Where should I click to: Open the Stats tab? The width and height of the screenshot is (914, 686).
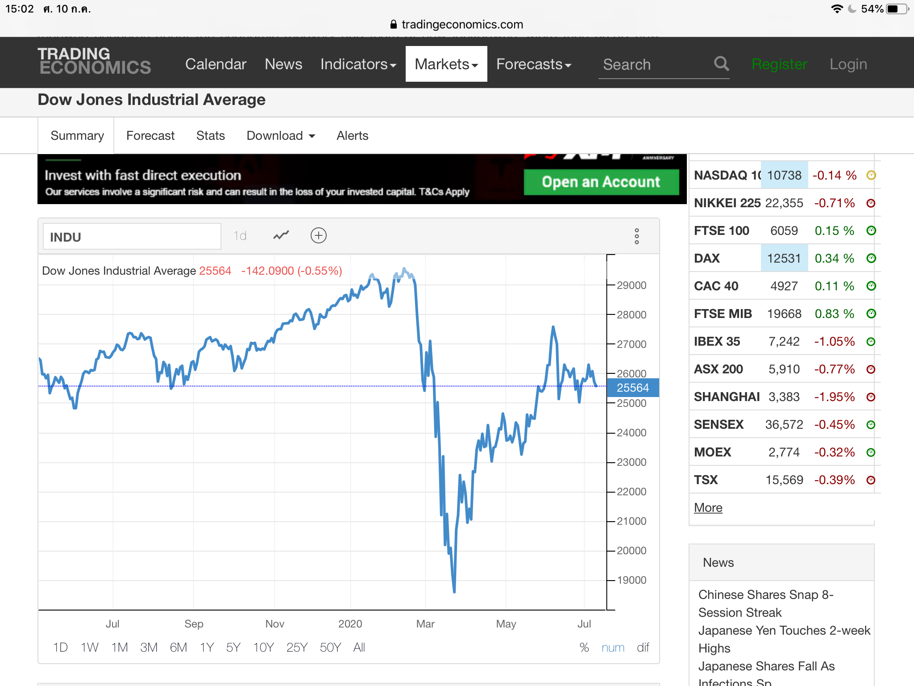(x=210, y=136)
